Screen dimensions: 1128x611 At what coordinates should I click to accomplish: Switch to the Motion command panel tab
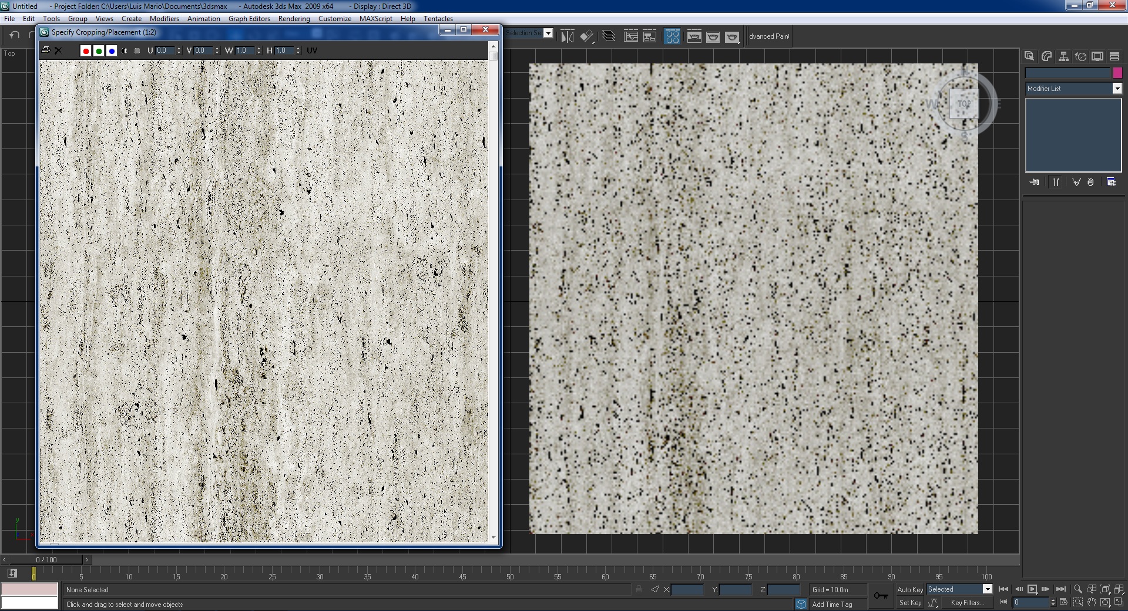coord(1080,56)
